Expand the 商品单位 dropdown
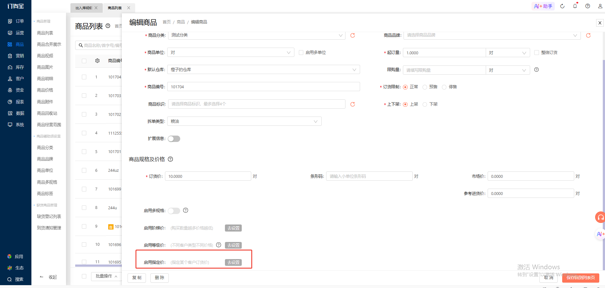The image size is (605, 288). tap(231, 52)
